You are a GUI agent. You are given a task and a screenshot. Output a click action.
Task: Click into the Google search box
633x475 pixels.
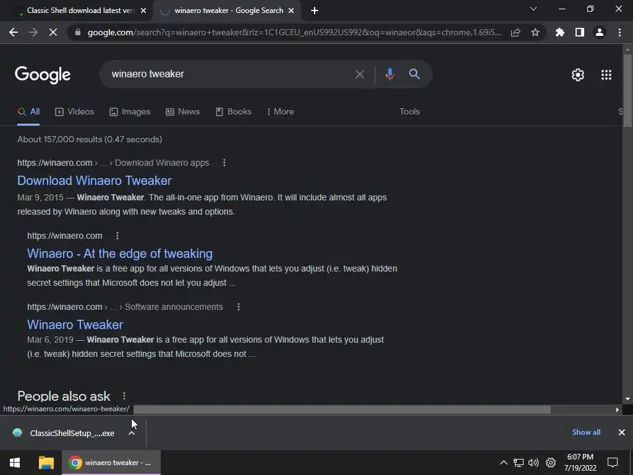click(x=230, y=74)
